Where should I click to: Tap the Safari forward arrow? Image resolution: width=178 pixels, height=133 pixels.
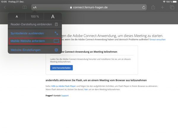tap(15, 7)
